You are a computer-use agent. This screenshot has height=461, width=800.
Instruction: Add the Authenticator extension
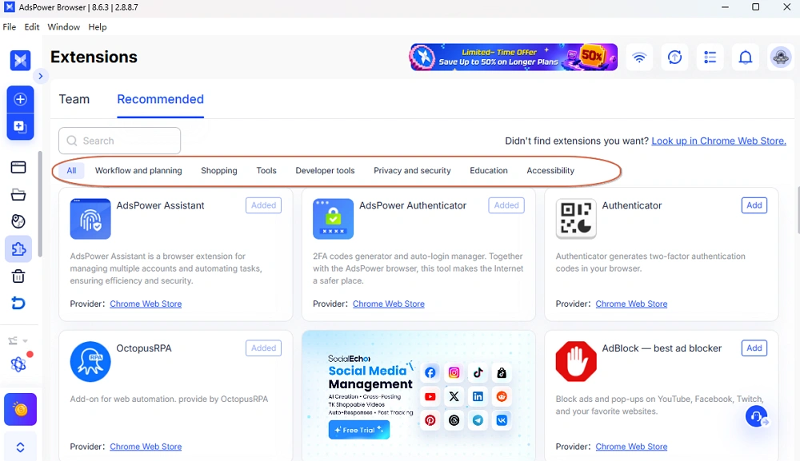pos(754,205)
